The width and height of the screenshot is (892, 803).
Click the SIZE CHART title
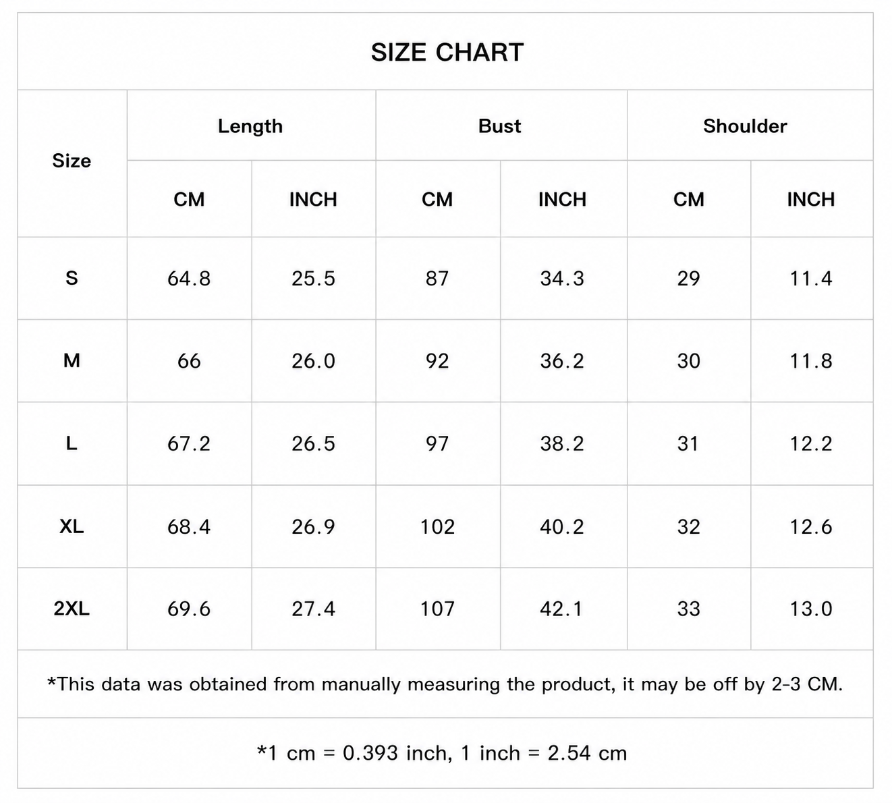tap(447, 53)
